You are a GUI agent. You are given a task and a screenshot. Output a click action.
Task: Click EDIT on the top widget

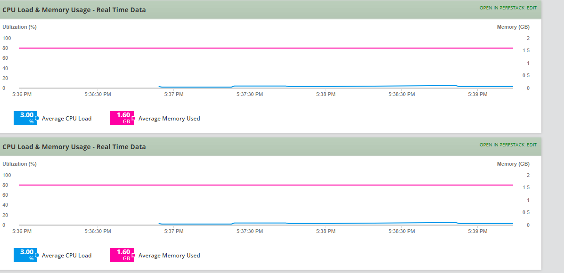click(x=531, y=8)
